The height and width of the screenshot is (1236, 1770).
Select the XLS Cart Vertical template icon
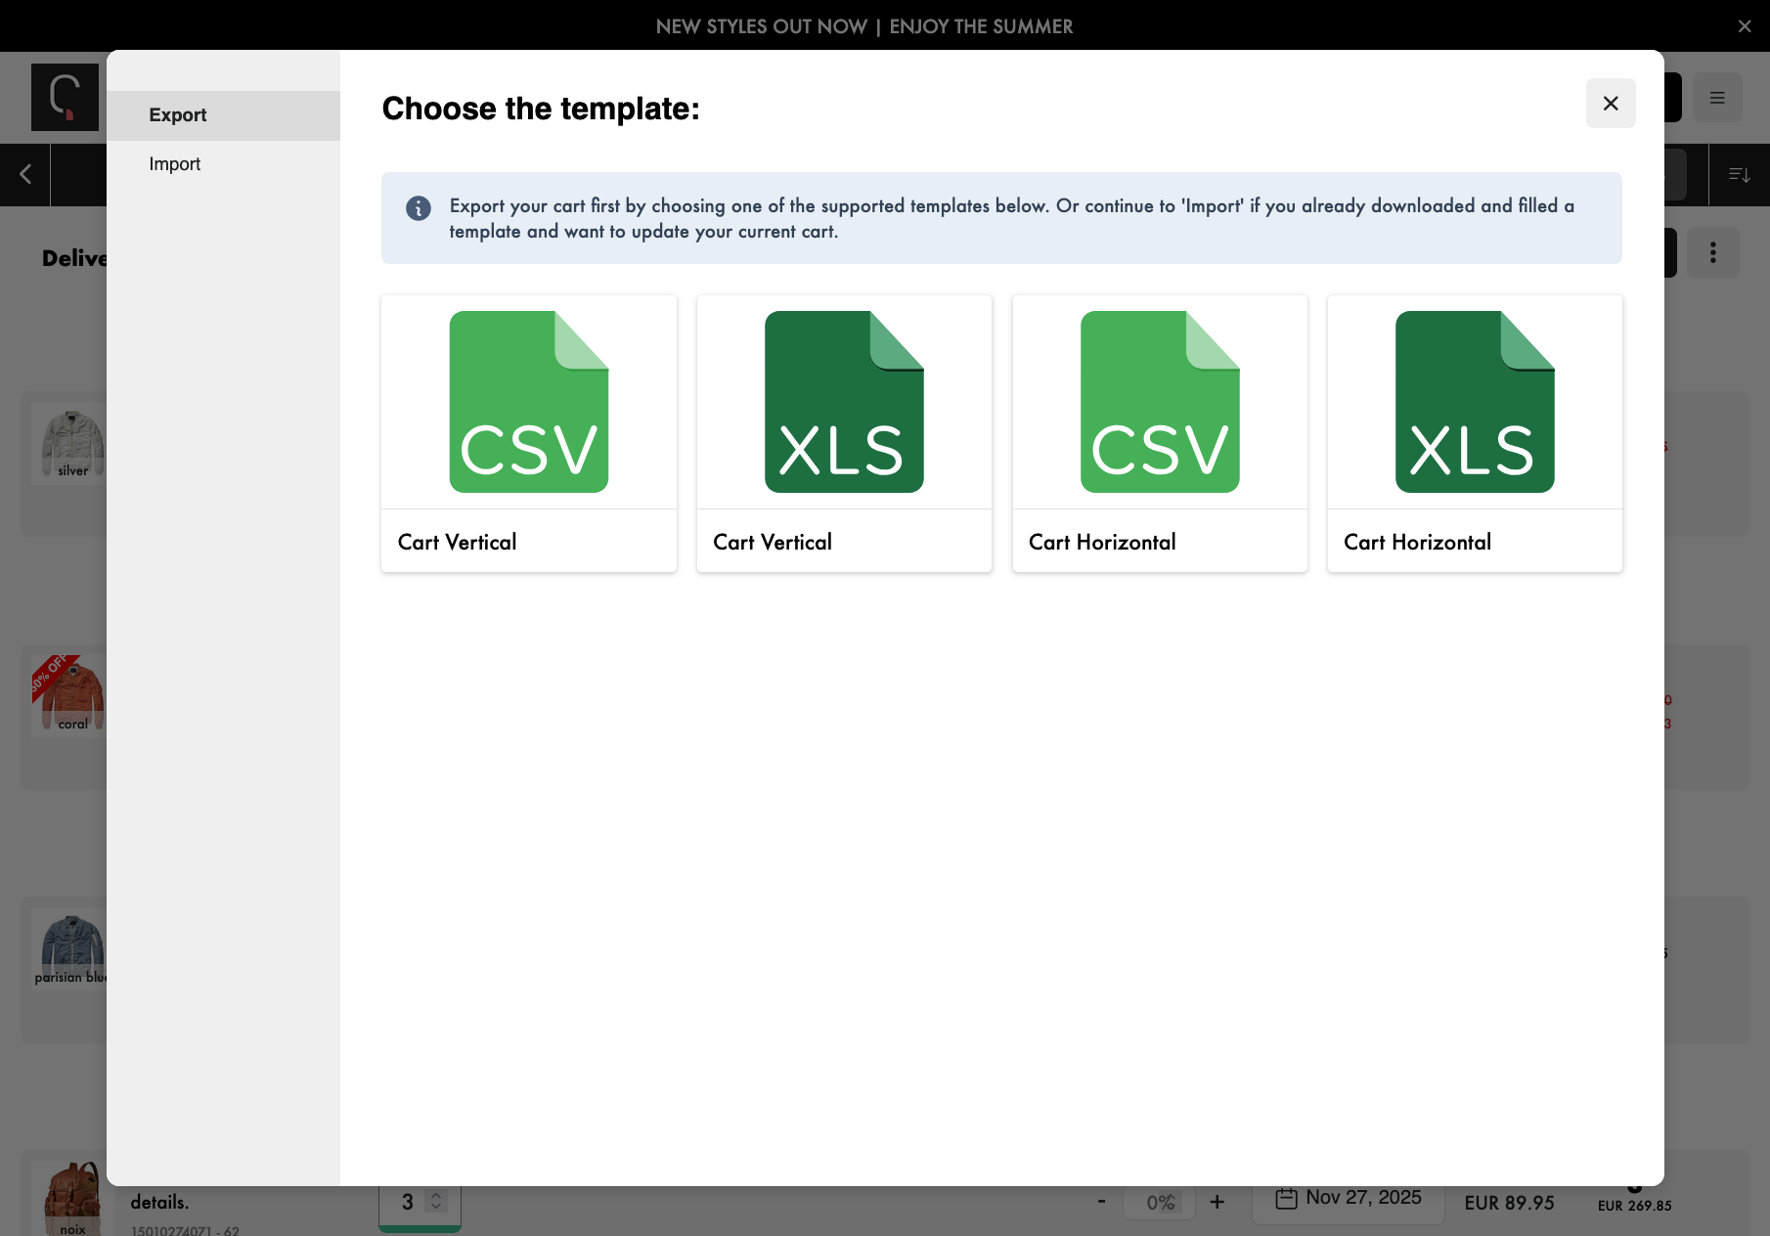click(x=843, y=402)
